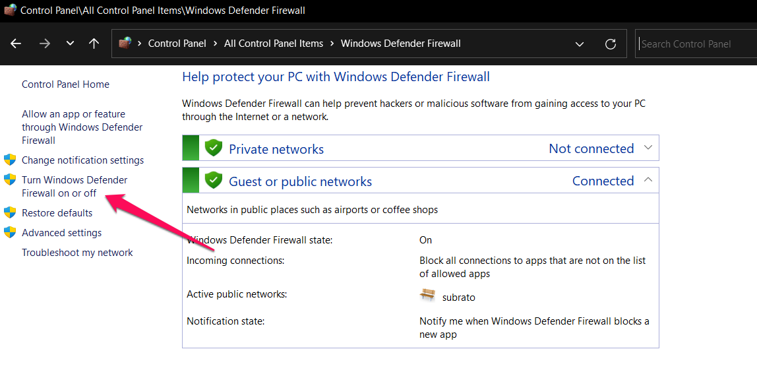Click the back navigation arrow
The width and height of the screenshot is (757, 380).
click(x=16, y=44)
